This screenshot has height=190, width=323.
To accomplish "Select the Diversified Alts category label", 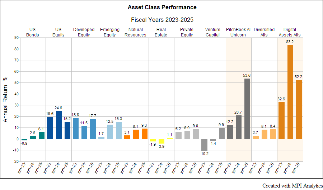I will click(x=264, y=32).
